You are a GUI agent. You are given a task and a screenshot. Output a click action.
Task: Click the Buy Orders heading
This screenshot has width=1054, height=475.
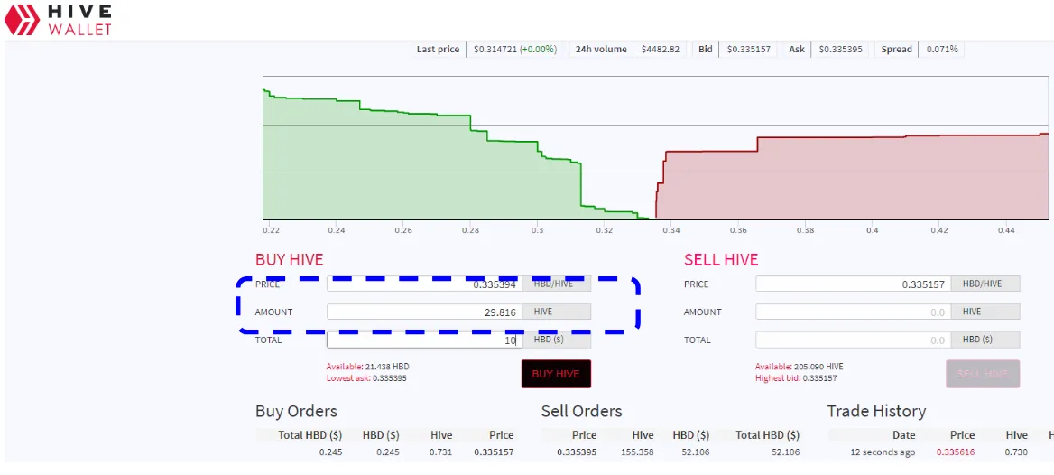coord(296,411)
